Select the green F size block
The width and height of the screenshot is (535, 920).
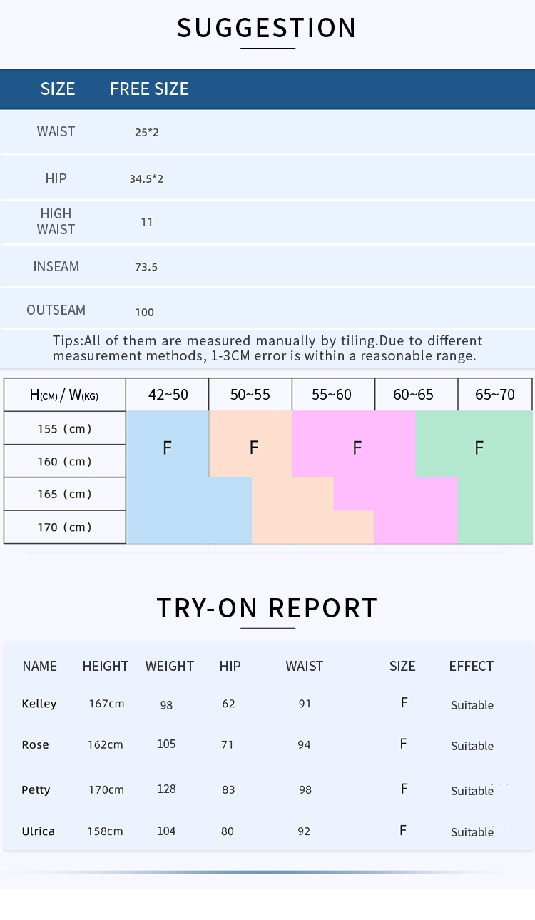click(x=479, y=448)
